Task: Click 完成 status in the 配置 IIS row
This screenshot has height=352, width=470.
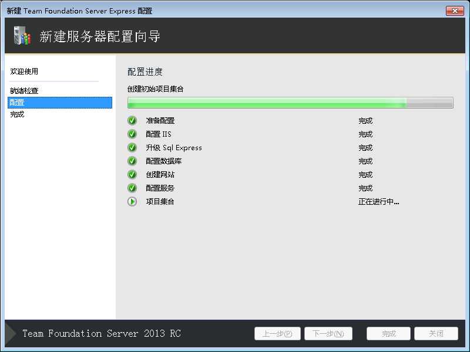Action: coord(365,134)
